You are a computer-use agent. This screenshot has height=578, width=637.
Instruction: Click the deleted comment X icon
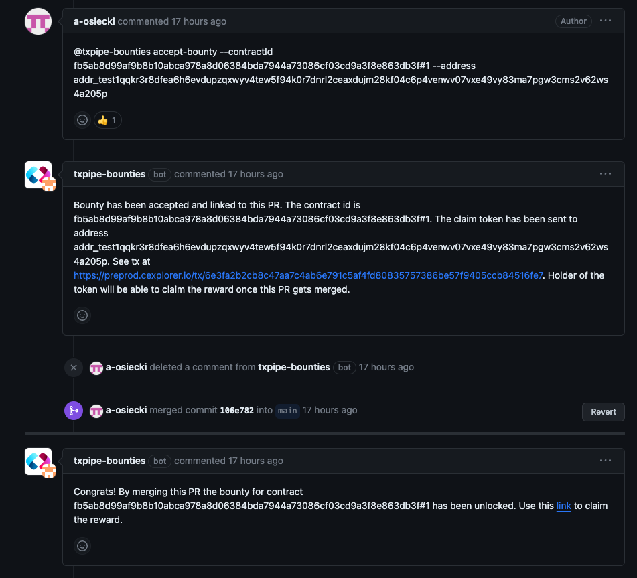click(73, 367)
